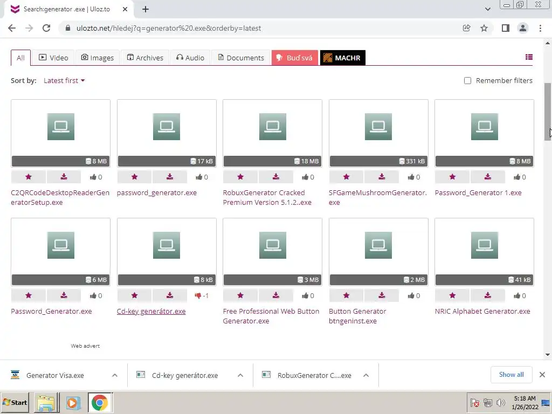Download RobuxGenerator Cracked Premium via icon
This screenshot has height=414, width=552.
(x=275, y=177)
